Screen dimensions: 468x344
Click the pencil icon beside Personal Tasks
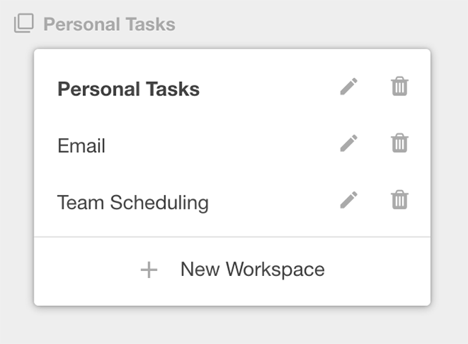click(x=348, y=87)
